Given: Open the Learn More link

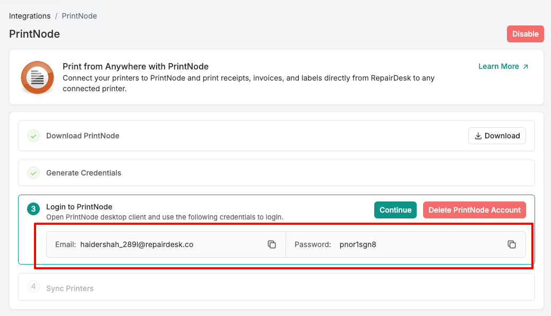Looking at the screenshot, I should pyautogui.click(x=498, y=66).
